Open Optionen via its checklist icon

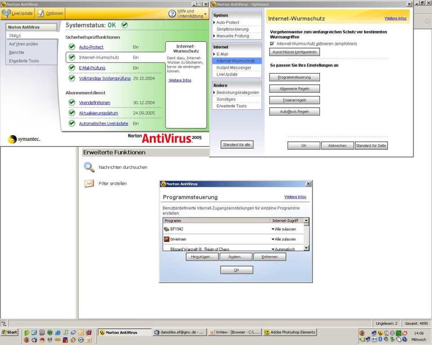coord(41,13)
